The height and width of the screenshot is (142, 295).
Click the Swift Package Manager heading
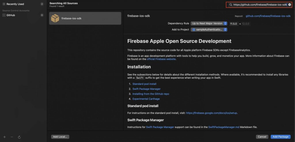(145, 120)
